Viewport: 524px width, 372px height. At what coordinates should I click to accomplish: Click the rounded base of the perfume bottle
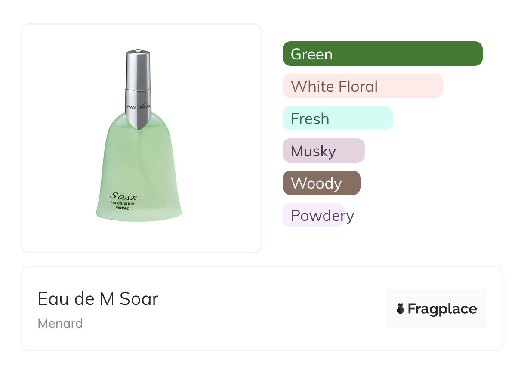pos(139,215)
